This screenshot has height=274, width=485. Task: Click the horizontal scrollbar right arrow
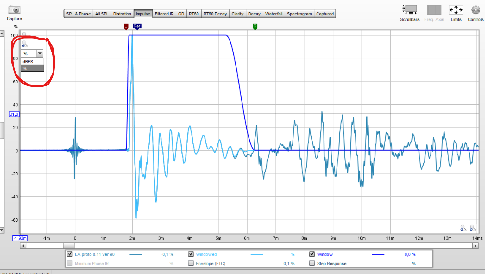[475, 246]
